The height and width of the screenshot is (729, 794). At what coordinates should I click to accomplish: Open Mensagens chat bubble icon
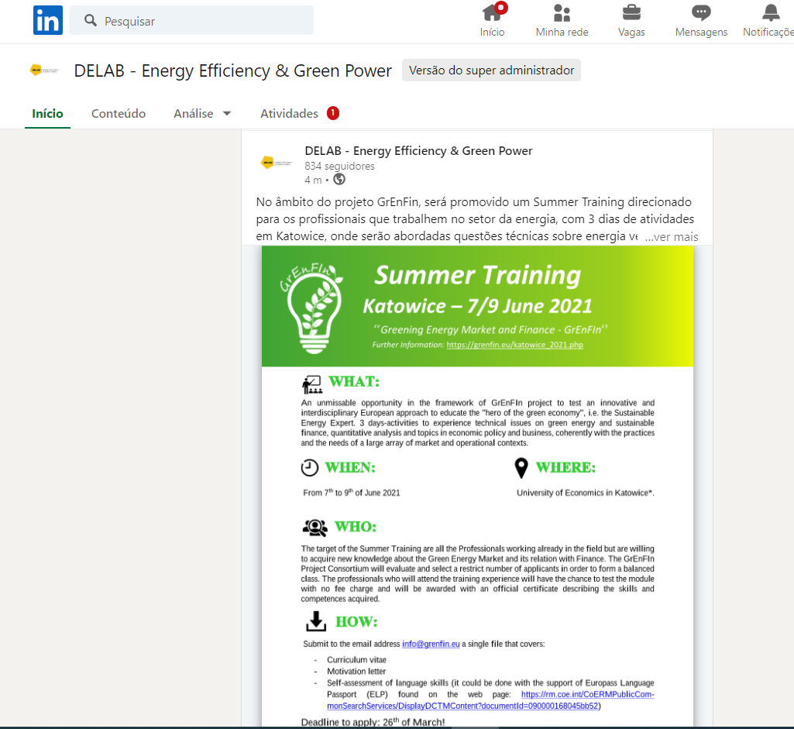(x=701, y=12)
